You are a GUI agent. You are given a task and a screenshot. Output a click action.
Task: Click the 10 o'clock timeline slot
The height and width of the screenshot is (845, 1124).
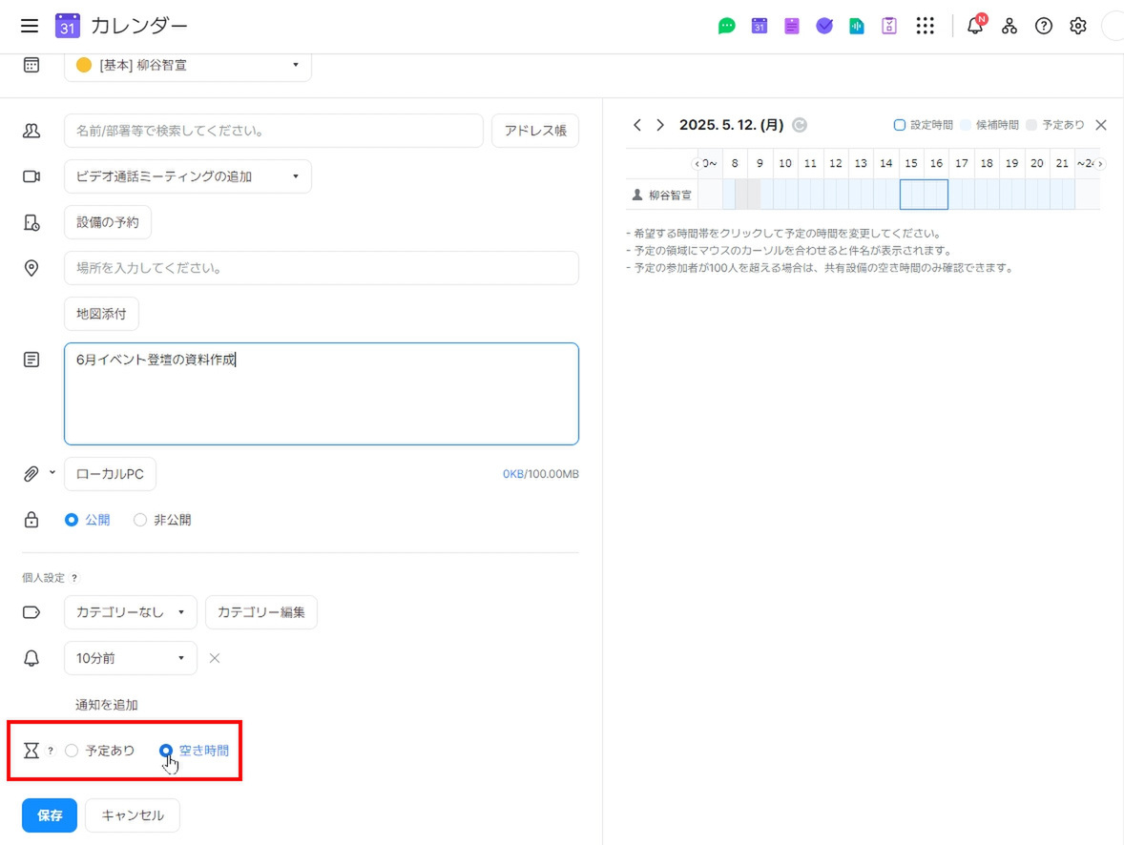pos(785,195)
